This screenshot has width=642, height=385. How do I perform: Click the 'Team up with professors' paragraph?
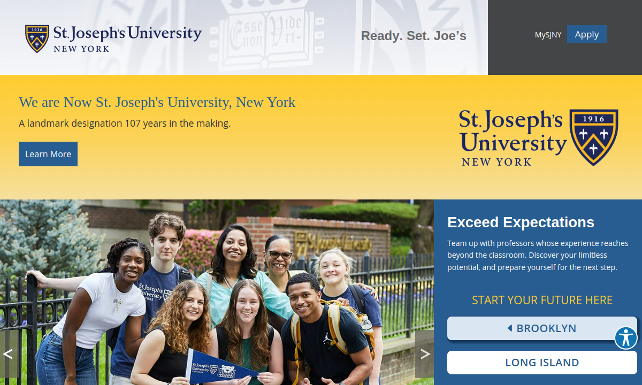pos(538,255)
